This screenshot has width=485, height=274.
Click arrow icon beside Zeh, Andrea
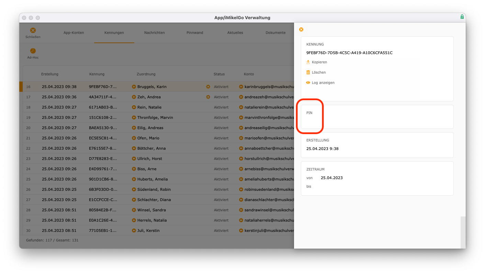(x=134, y=97)
